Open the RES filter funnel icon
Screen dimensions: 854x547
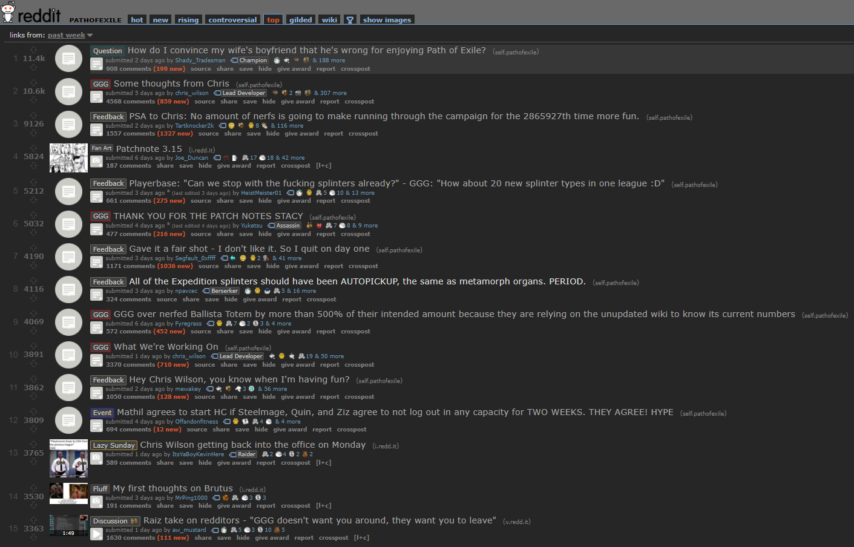coord(349,19)
